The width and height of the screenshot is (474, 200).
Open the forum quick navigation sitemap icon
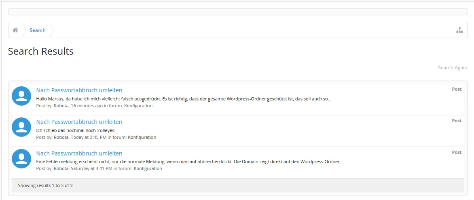pos(459,30)
